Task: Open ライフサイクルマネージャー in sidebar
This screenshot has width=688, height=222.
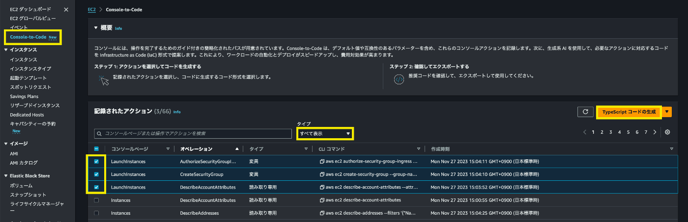Action: click(37, 207)
